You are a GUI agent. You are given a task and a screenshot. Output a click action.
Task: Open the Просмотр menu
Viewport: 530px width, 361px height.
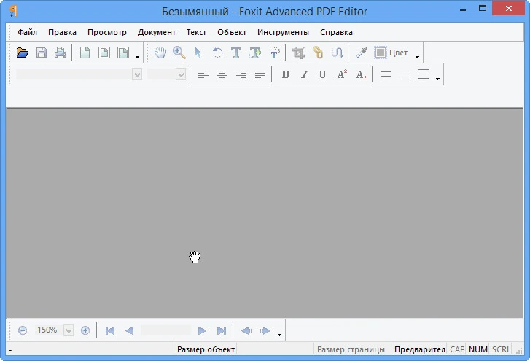pyautogui.click(x=107, y=32)
